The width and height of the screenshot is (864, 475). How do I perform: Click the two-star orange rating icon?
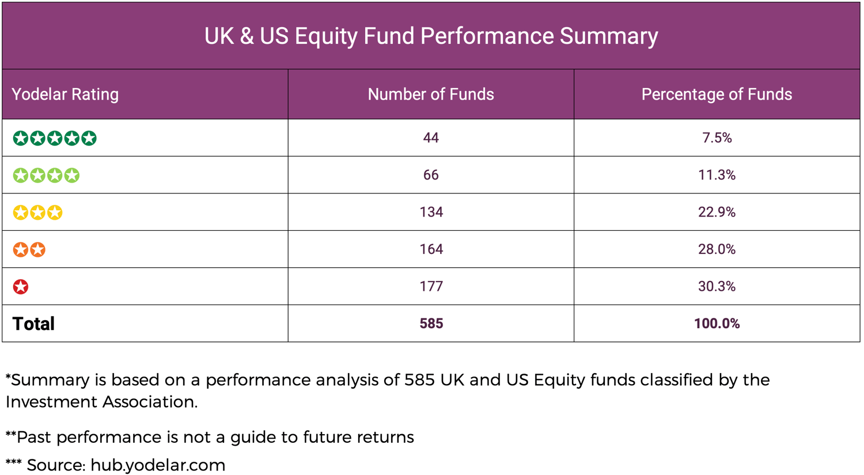click(x=29, y=249)
